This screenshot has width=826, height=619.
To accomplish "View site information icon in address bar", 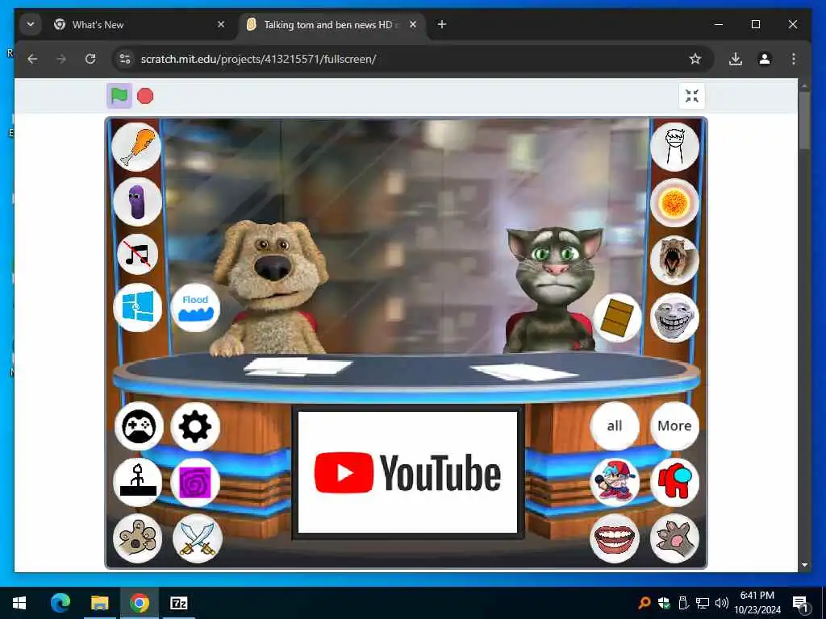I will pyautogui.click(x=125, y=59).
